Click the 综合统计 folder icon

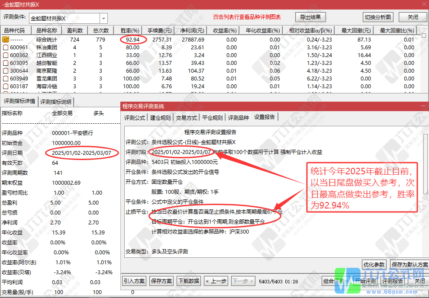[x=6, y=39]
